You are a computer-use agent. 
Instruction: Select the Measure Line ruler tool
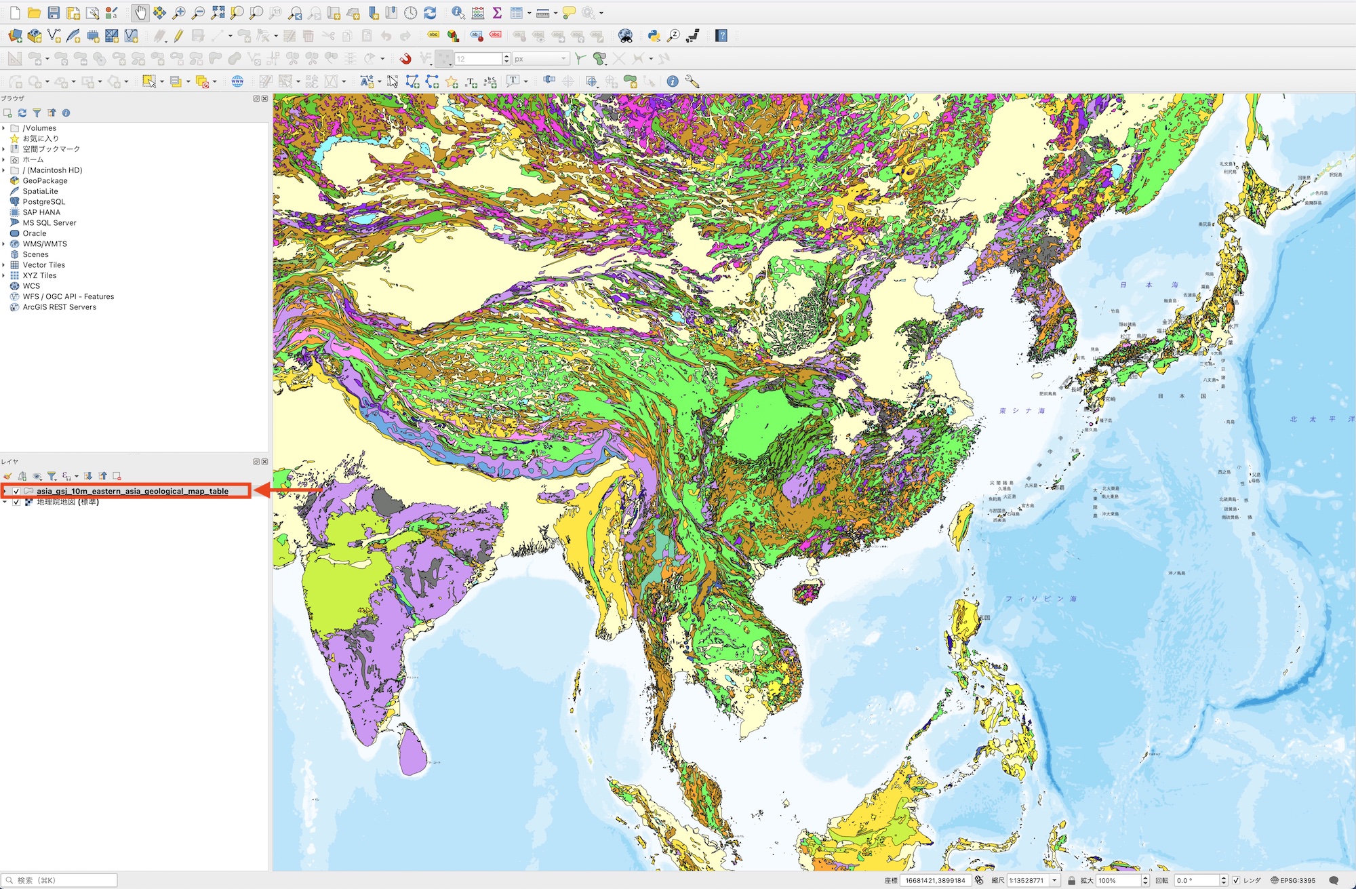pyautogui.click(x=542, y=12)
